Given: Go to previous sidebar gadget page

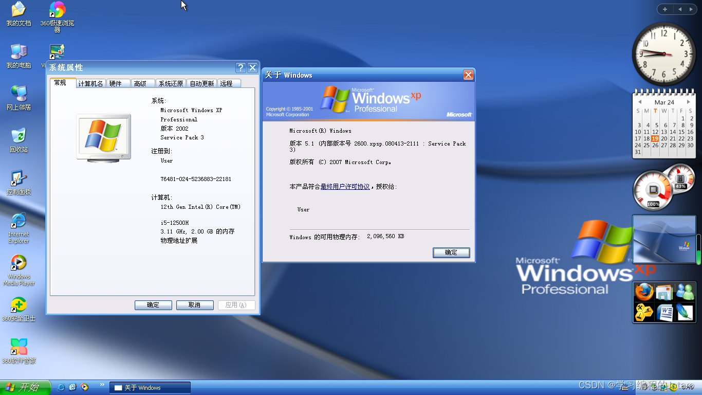Looking at the screenshot, I should [x=679, y=9].
